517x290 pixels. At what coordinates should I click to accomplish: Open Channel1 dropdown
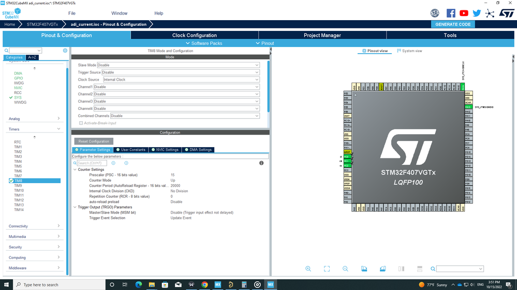[x=176, y=87]
